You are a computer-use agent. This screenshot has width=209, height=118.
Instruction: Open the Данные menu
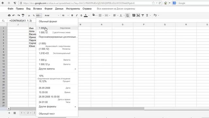tap(59, 9)
